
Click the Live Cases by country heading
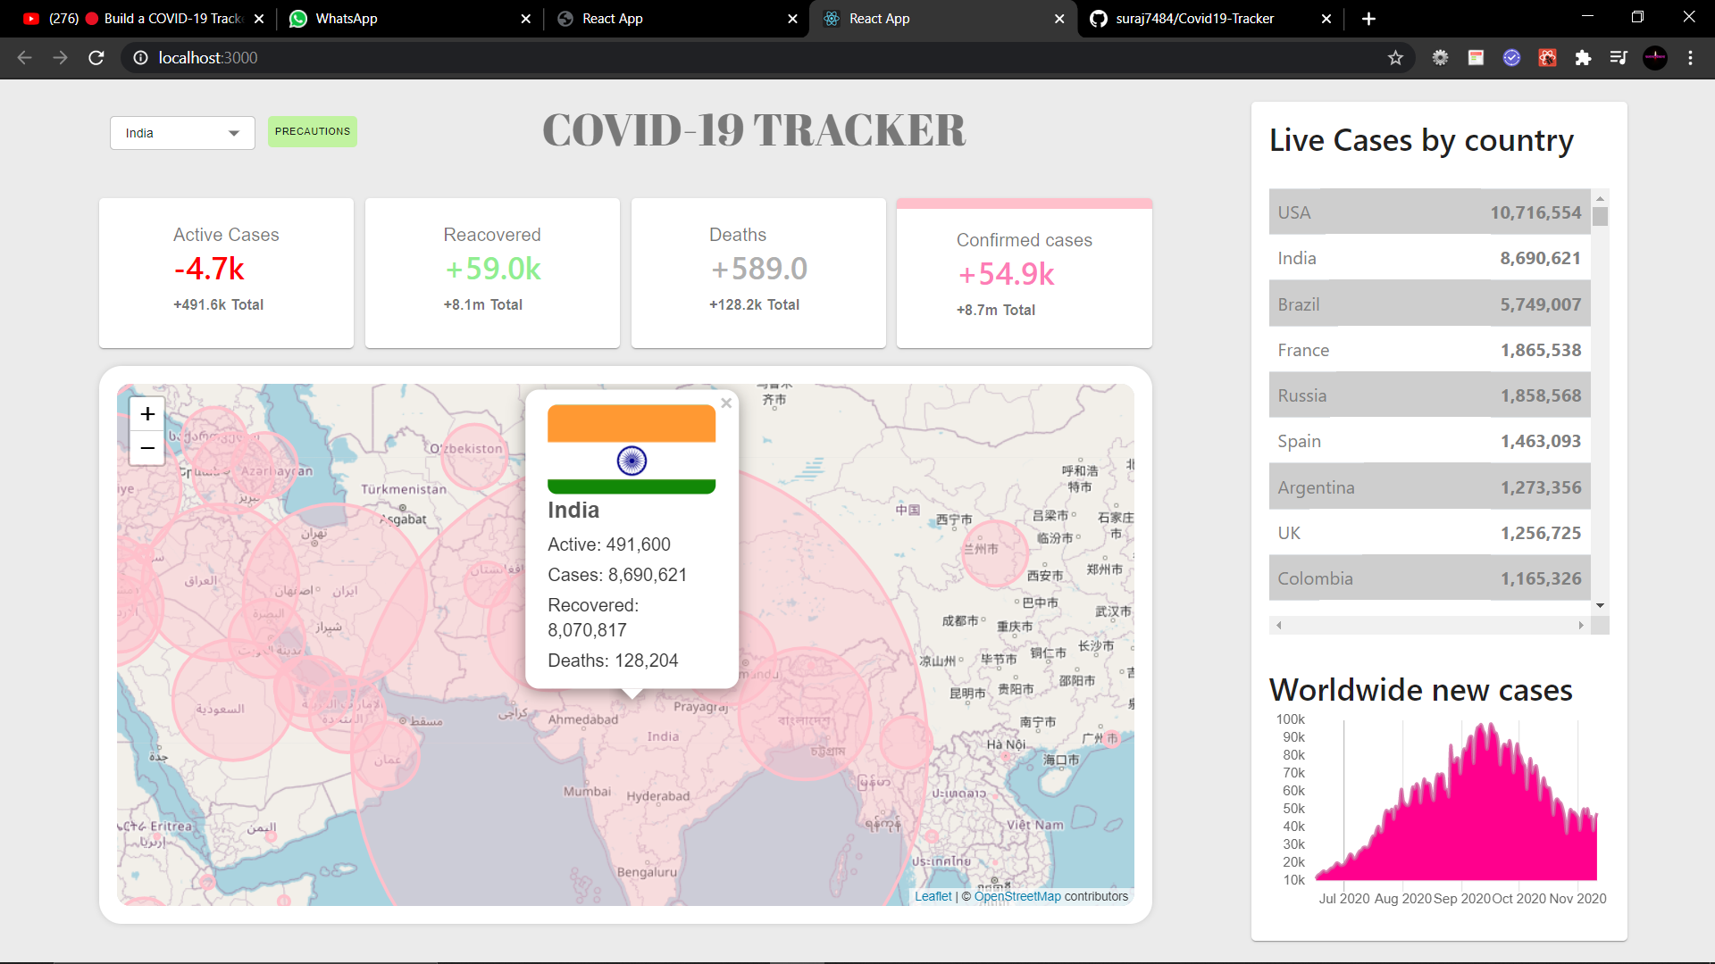pyautogui.click(x=1421, y=140)
